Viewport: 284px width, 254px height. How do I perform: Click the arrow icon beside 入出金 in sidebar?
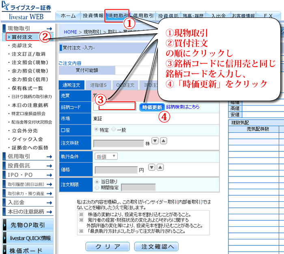pos(49,202)
